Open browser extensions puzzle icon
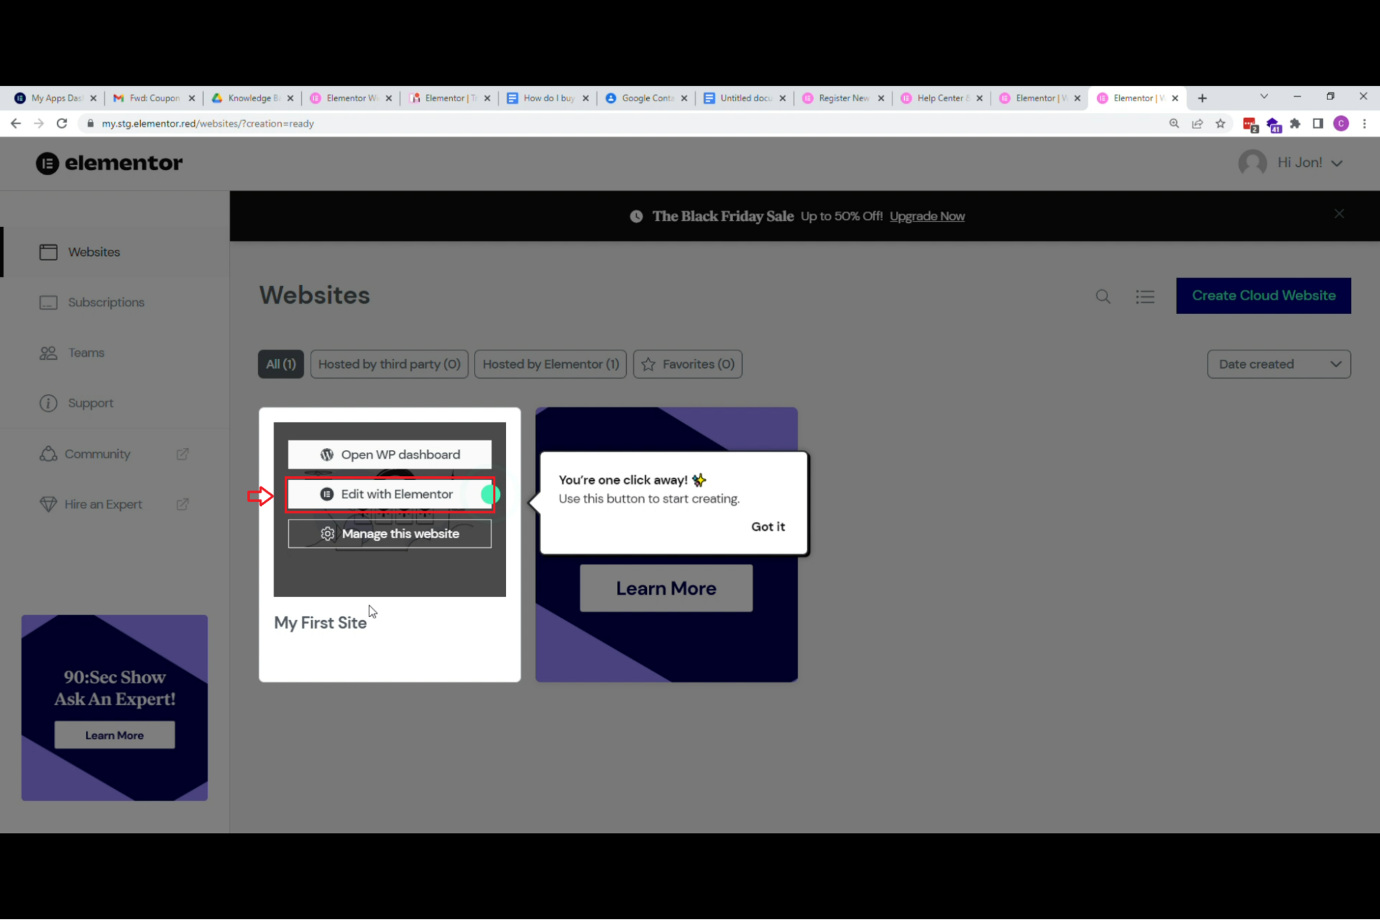The width and height of the screenshot is (1380, 920). pyautogui.click(x=1295, y=124)
